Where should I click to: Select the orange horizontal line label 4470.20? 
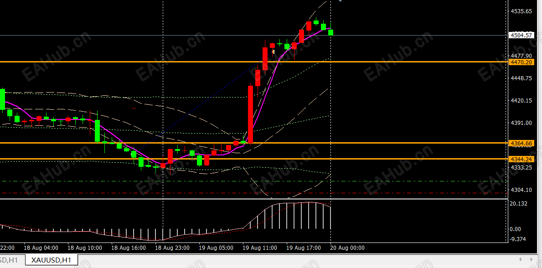pos(521,62)
